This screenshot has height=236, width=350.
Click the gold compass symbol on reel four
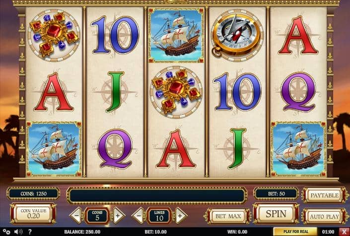click(x=237, y=36)
